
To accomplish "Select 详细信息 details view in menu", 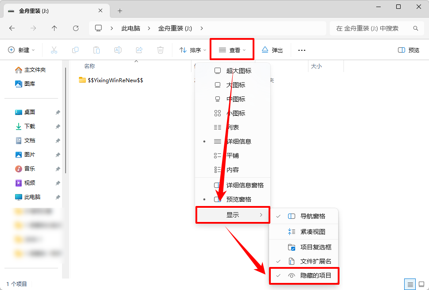I will [x=233, y=141].
